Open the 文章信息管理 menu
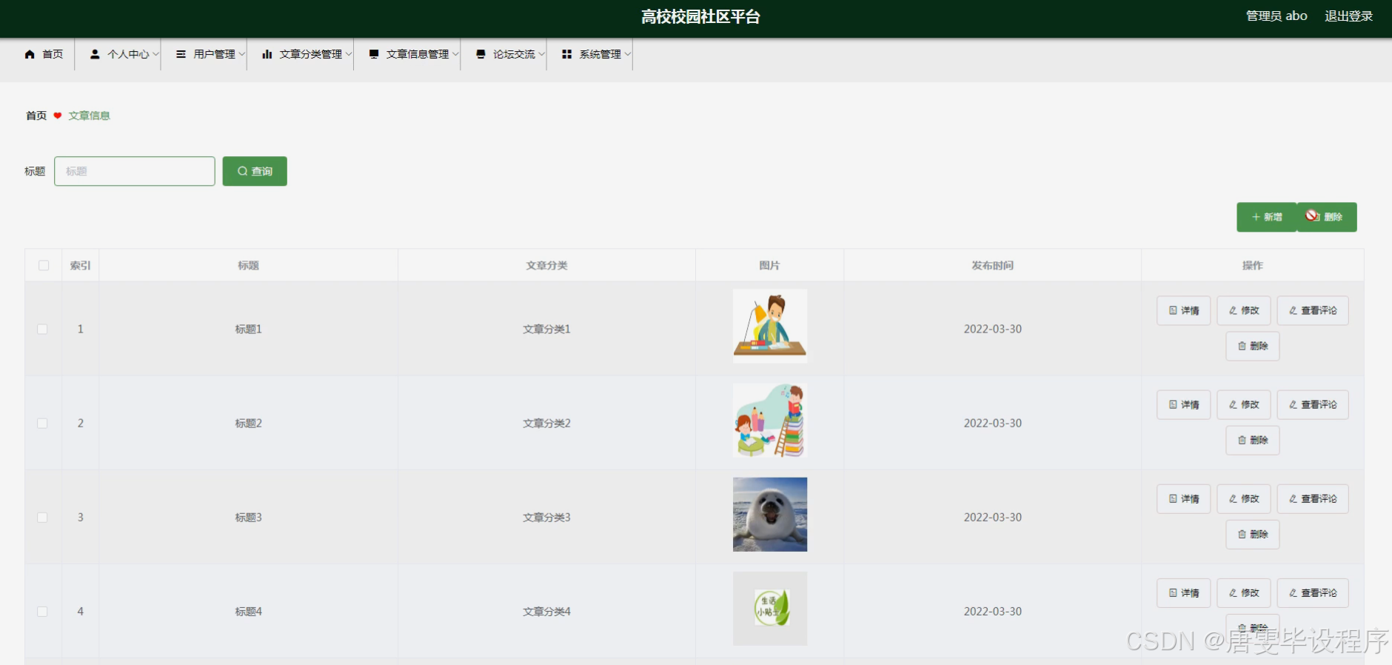Image resolution: width=1392 pixels, height=665 pixels. coord(407,54)
